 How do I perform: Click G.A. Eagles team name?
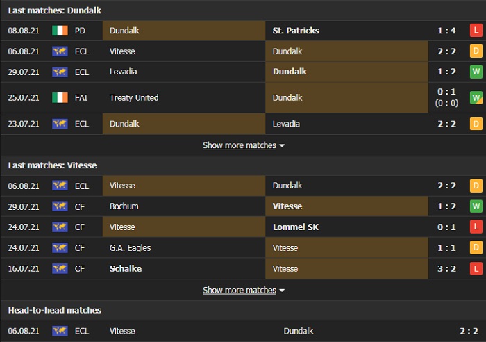pos(130,248)
